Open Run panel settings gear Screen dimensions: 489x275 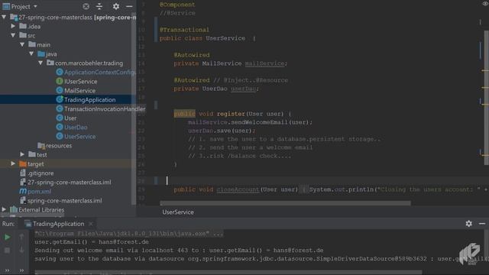coord(468,224)
